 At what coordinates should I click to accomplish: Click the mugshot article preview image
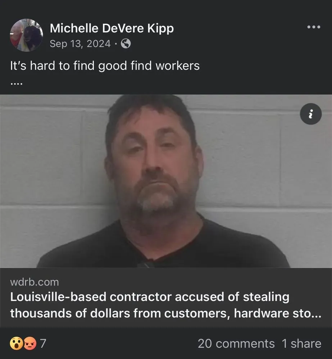(166, 181)
